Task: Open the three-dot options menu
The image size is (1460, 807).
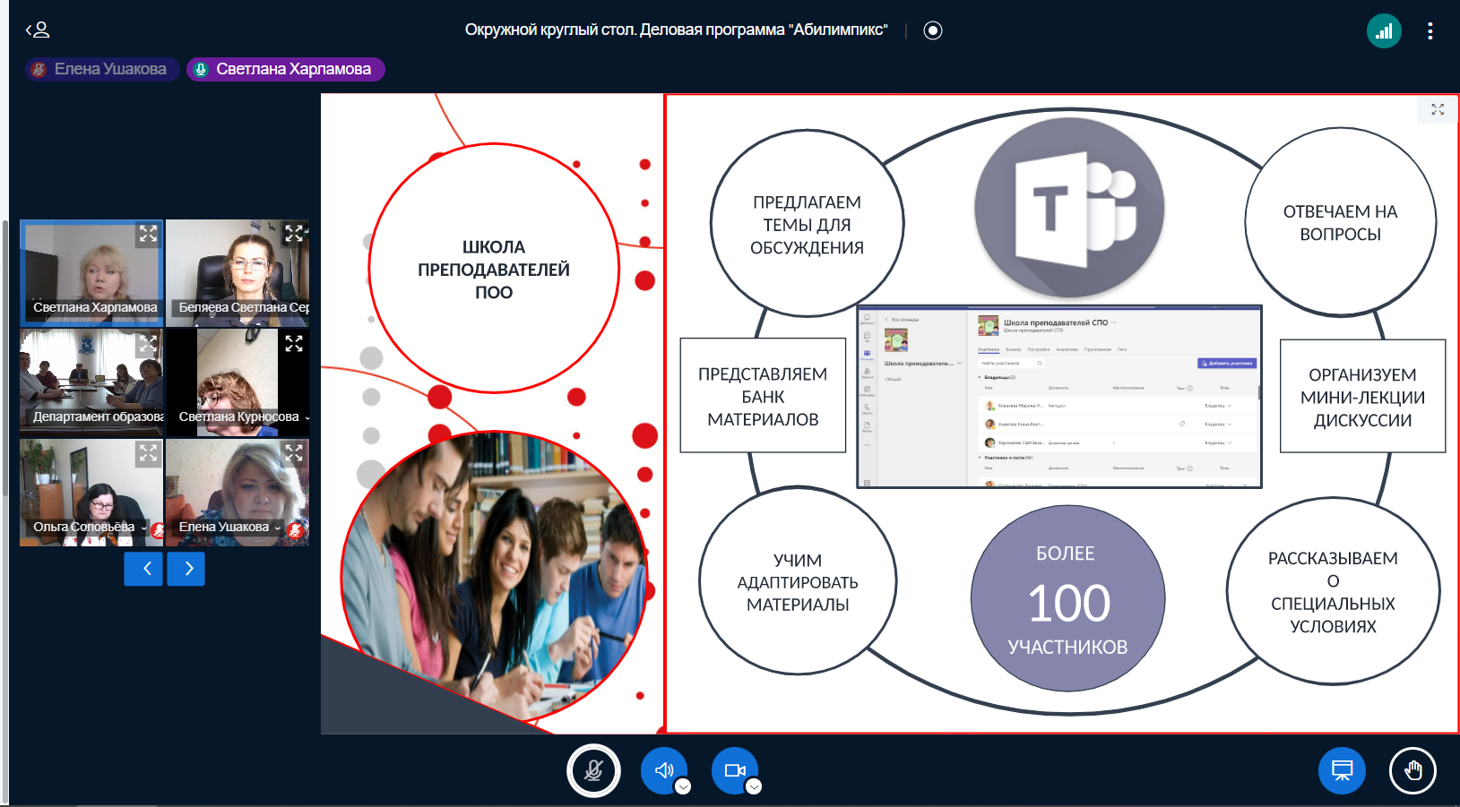Action: (x=1430, y=31)
